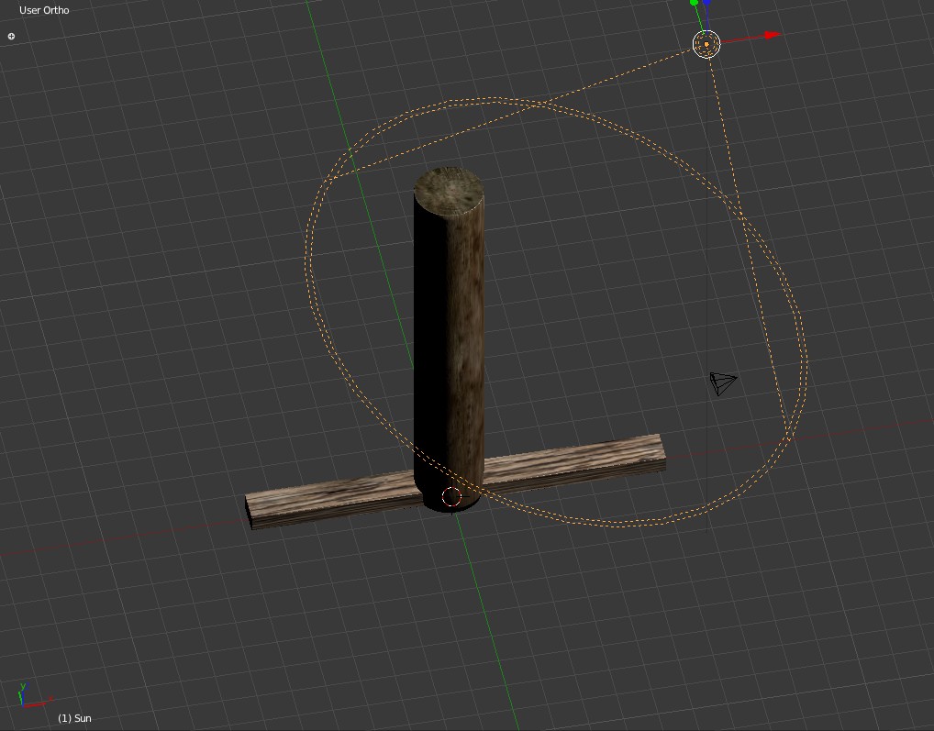Viewport: 934px width, 731px height.
Task: Click the orange manipulator center dot
Action: coord(706,43)
